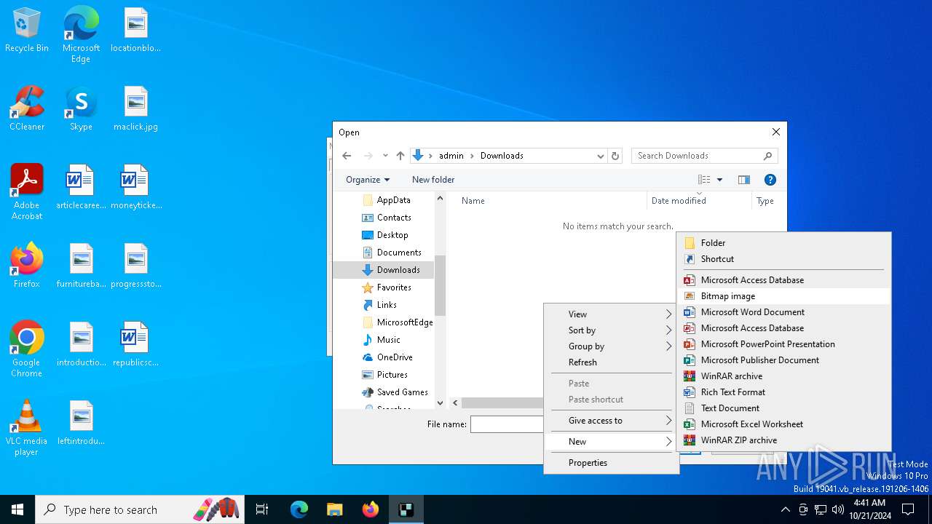Image resolution: width=932 pixels, height=524 pixels.
Task: Refresh the Downloads address bar
Action: (x=615, y=156)
